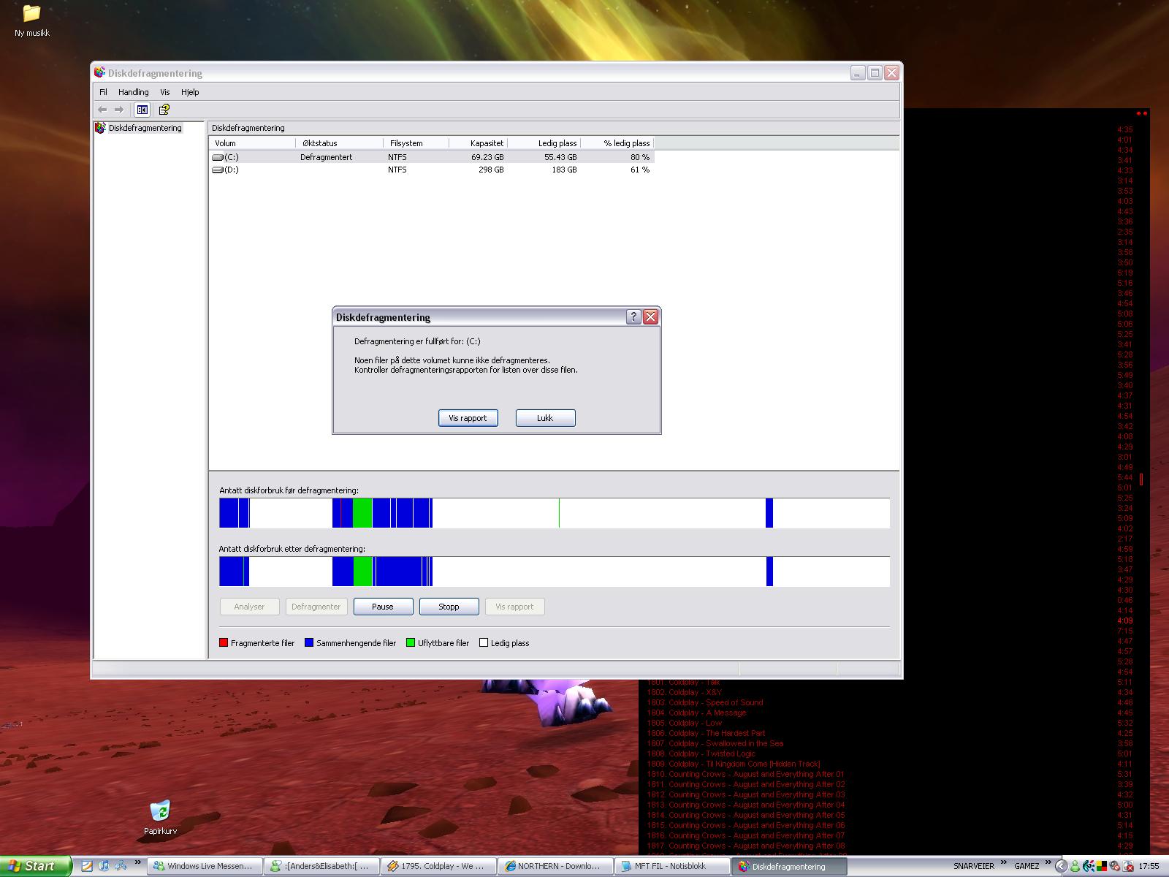Expand the GAMEZ toolbar chevron
This screenshot has width=1169, height=877.
click(1048, 863)
